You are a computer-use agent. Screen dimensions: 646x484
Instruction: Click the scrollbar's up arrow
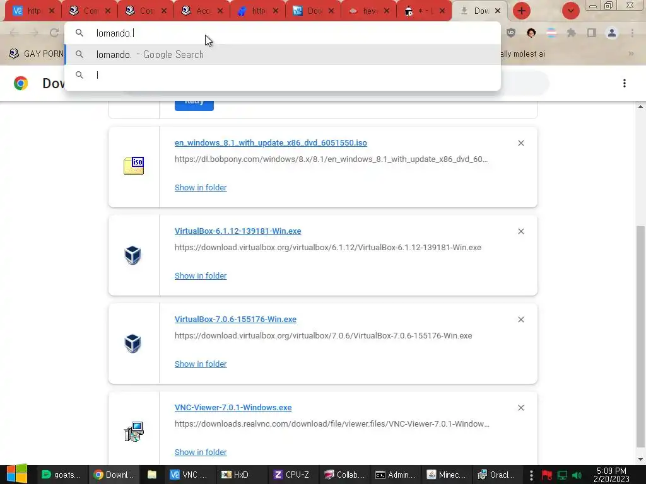point(640,107)
